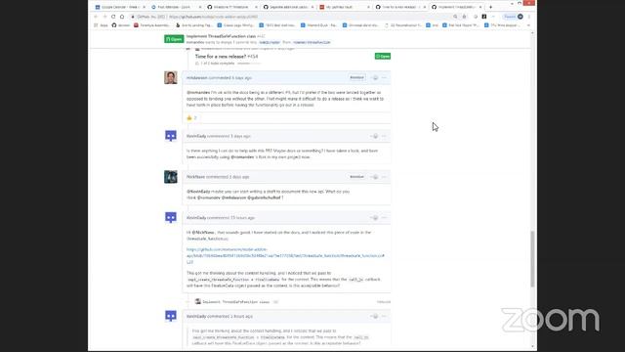Close the Google Calendar tab

pyautogui.click(x=144, y=7)
